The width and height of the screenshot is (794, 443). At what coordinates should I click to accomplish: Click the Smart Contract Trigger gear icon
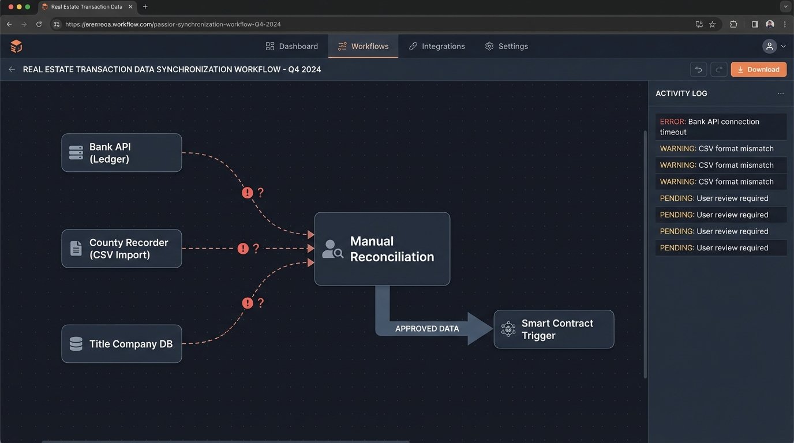[x=508, y=329]
